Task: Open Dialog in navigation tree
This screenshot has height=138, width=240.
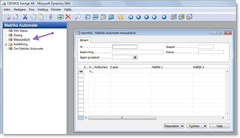Action: point(18,35)
